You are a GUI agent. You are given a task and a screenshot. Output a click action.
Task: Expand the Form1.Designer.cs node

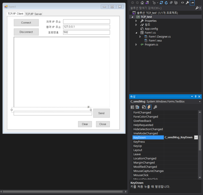coord(140,37)
